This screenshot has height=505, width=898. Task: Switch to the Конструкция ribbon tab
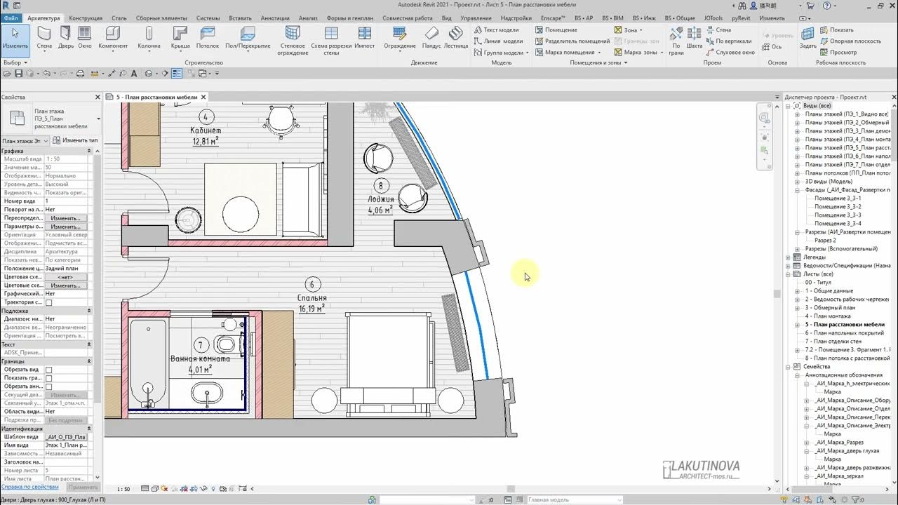click(85, 18)
